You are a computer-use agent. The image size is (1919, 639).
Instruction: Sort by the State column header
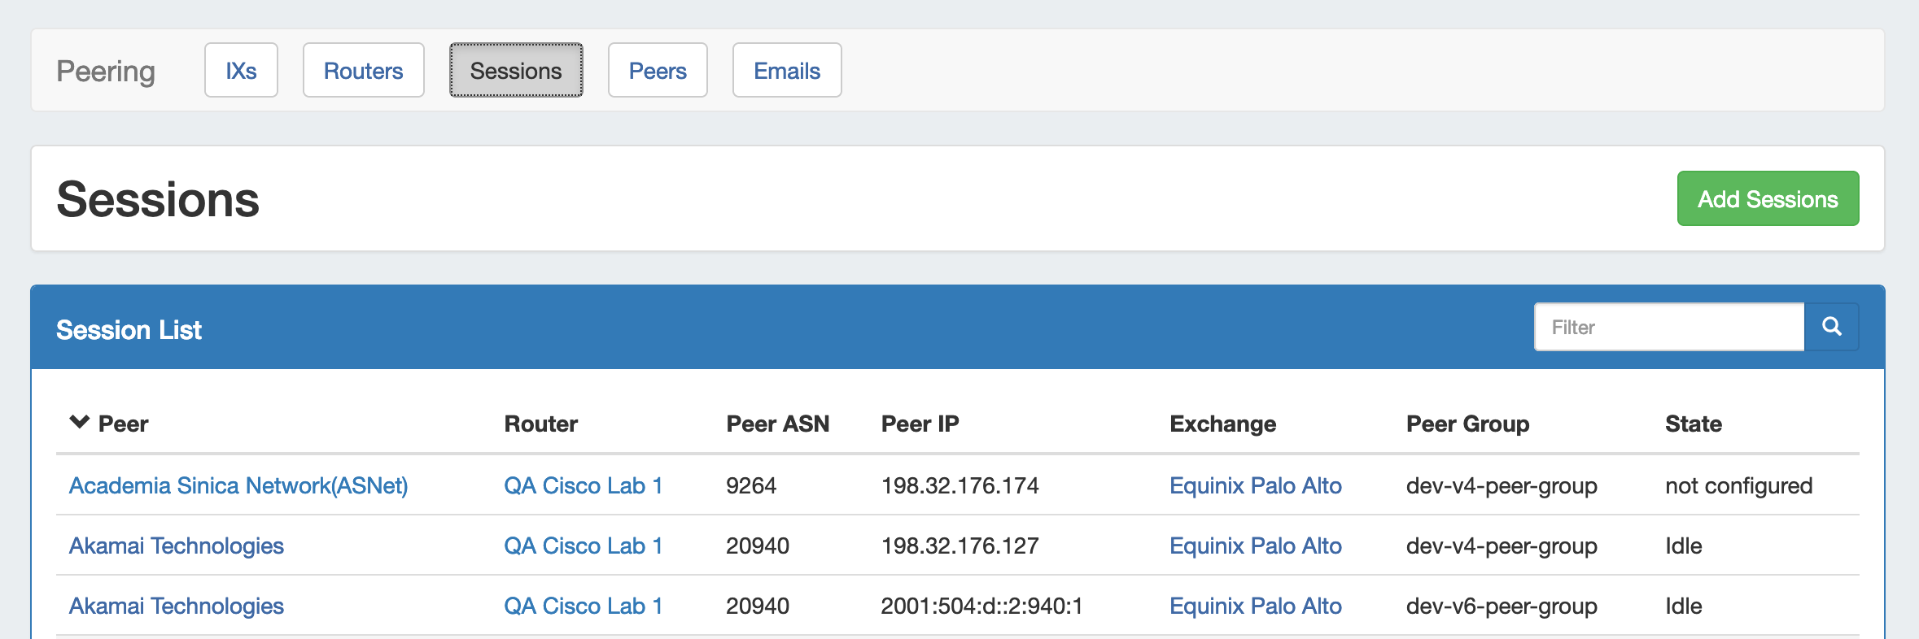coord(1693,424)
